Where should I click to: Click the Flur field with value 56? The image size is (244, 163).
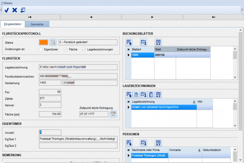(50, 92)
